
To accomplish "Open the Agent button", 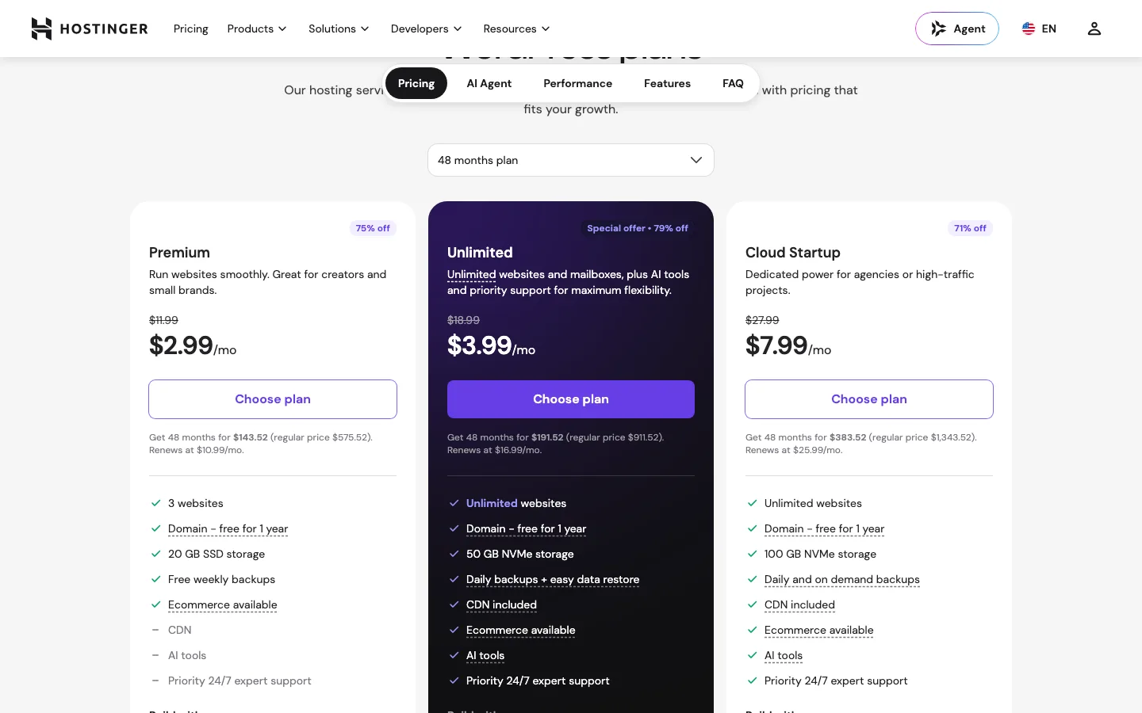I will [x=957, y=29].
